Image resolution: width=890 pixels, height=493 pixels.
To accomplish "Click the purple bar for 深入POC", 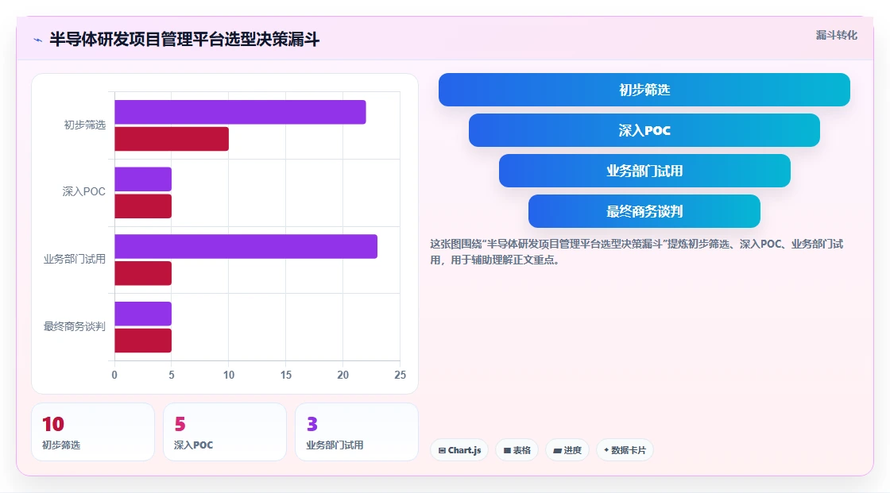I will tap(143, 179).
